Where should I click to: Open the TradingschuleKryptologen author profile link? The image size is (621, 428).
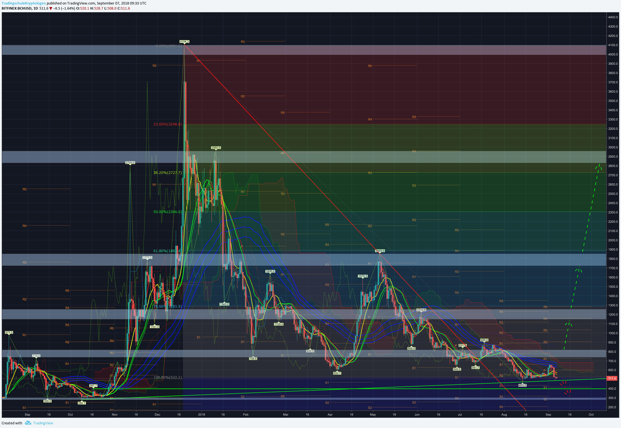[x=24, y=3]
